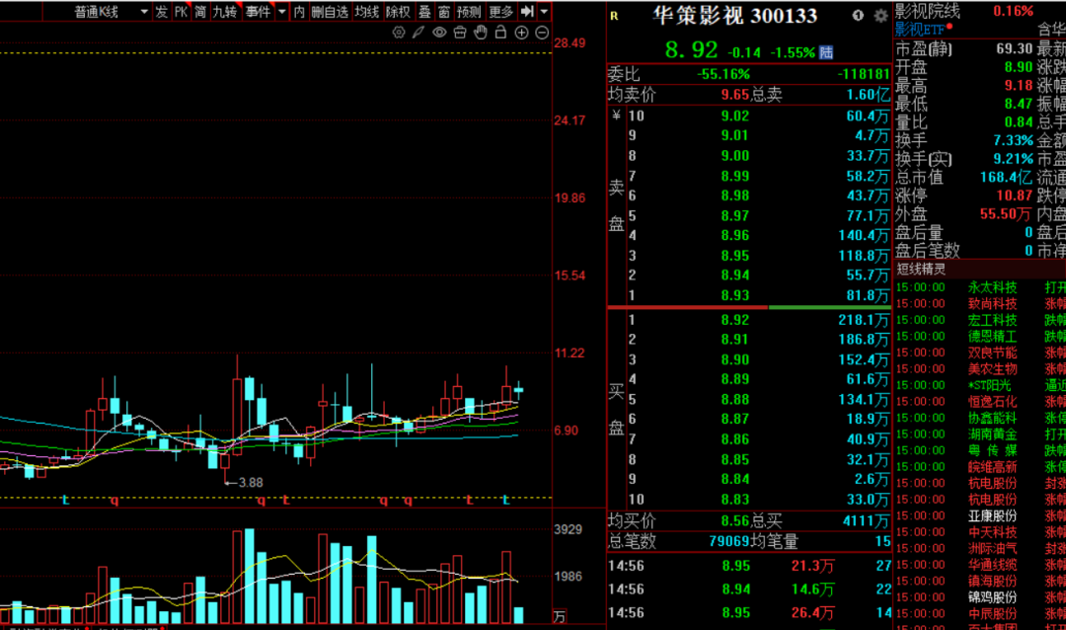Toggle the 九转 indicator button
The height and width of the screenshot is (630, 1066).
(x=225, y=12)
